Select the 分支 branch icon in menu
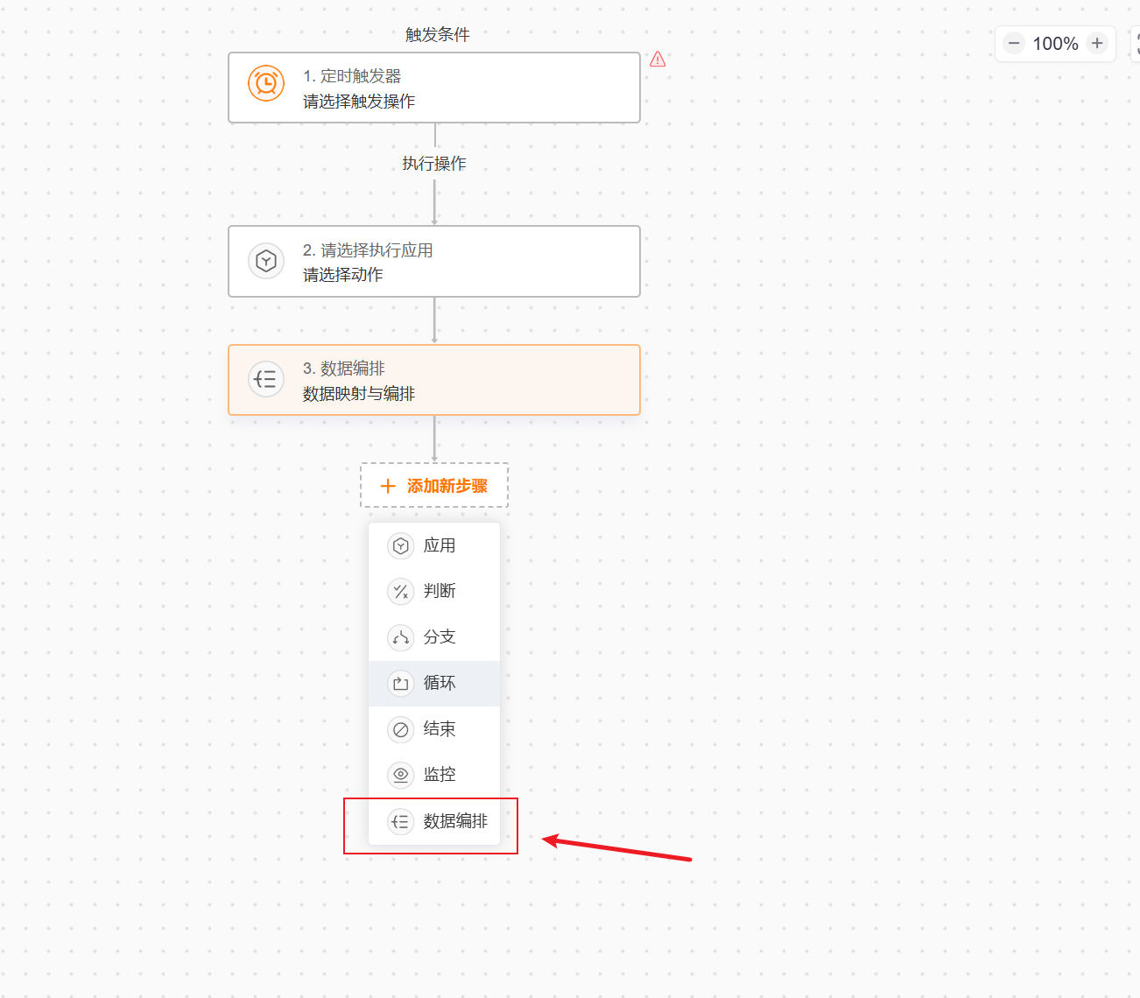The image size is (1140, 998). tap(401, 637)
